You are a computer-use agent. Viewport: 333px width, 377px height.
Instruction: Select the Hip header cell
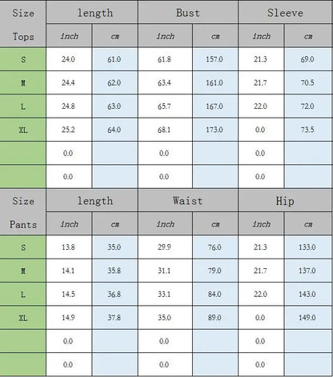285,200
